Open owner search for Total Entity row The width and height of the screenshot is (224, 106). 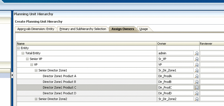coord(196,53)
